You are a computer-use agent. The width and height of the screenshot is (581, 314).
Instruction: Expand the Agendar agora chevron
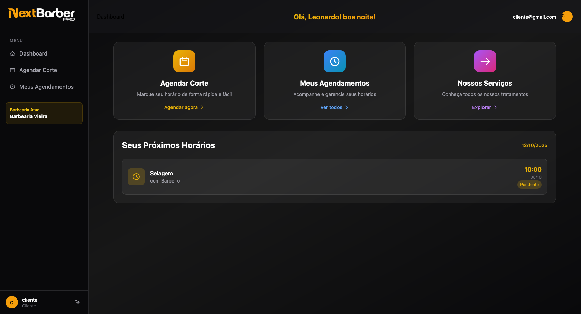point(202,107)
